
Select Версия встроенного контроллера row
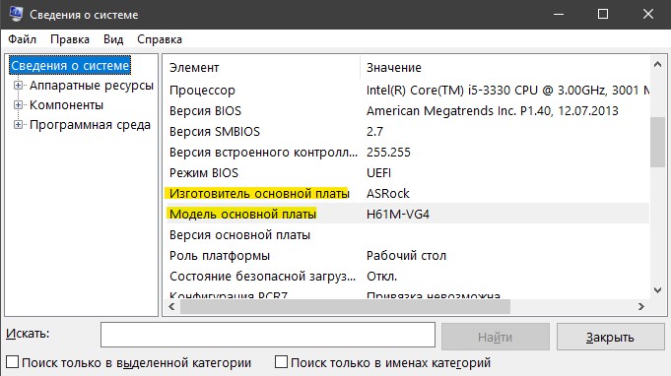point(407,153)
